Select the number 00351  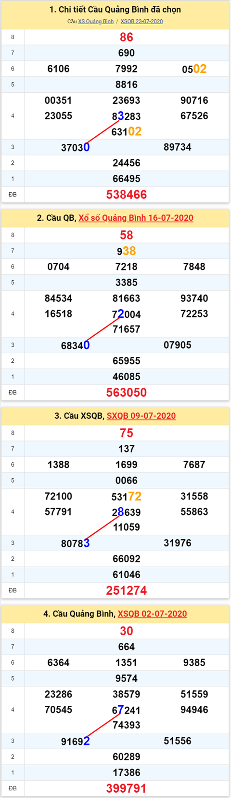(59, 100)
